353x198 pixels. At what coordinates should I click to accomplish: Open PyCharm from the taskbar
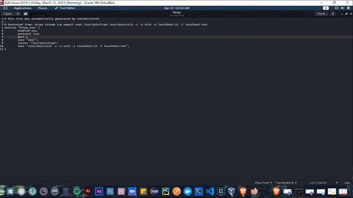coord(165,191)
